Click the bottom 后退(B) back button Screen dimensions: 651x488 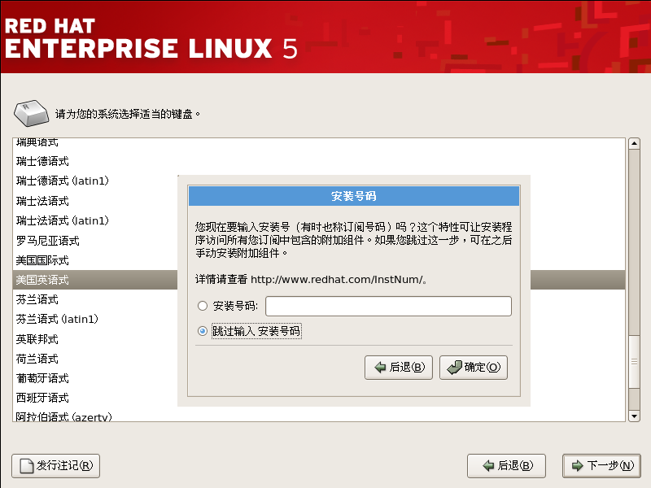506,465
